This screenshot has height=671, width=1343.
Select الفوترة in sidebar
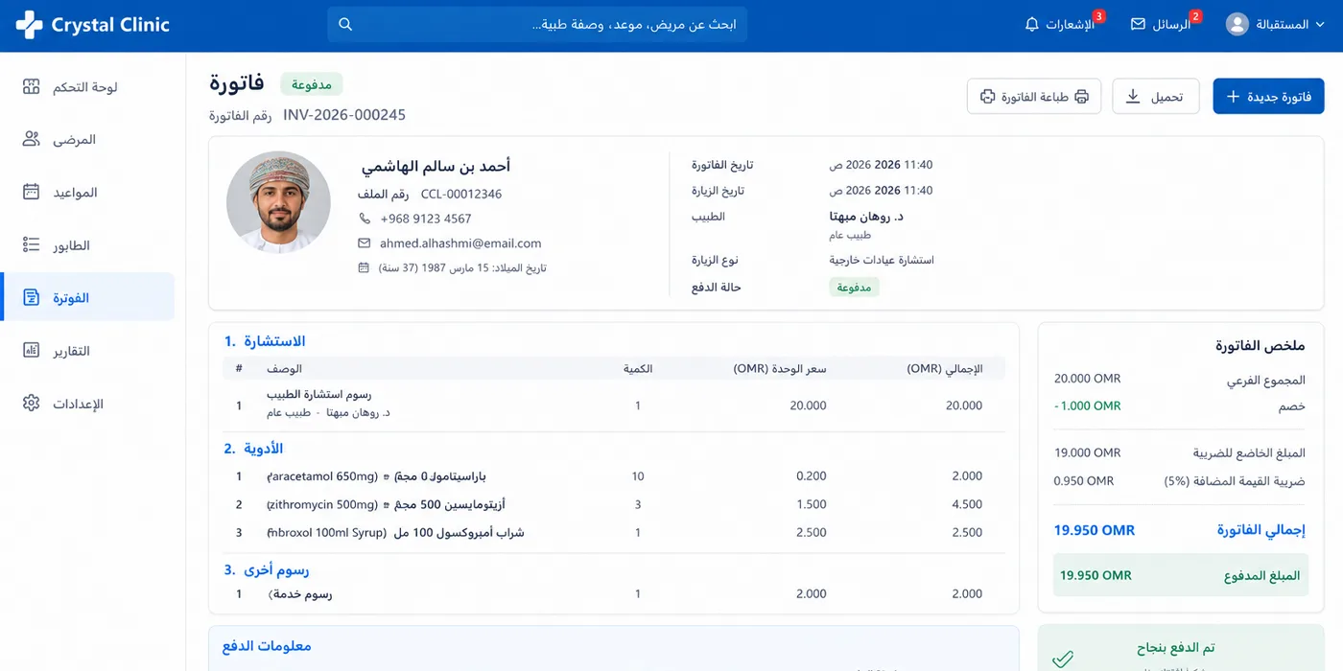pos(88,297)
